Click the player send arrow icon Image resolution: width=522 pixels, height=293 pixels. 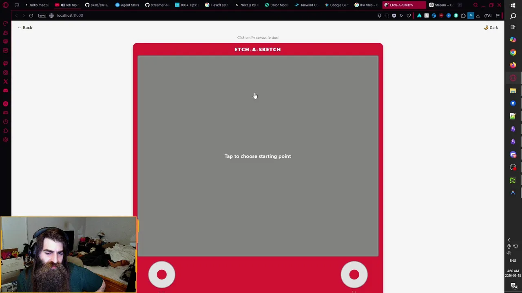coord(401,15)
